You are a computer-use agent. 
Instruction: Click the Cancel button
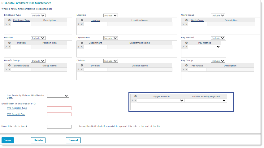click(73, 140)
